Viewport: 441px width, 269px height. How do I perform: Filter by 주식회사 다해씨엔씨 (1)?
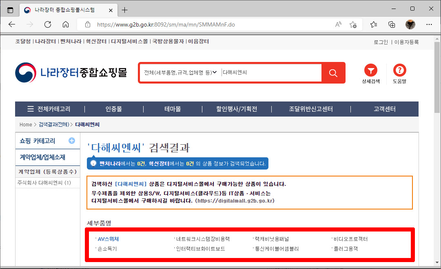[44, 183]
